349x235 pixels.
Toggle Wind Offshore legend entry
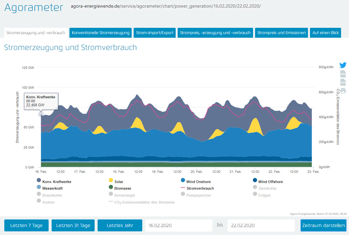270,182
